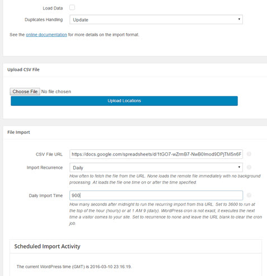Click the Upload CSV File panel heading
This screenshot has width=267, height=276.
pyautogui.click(x=23, y=70)
